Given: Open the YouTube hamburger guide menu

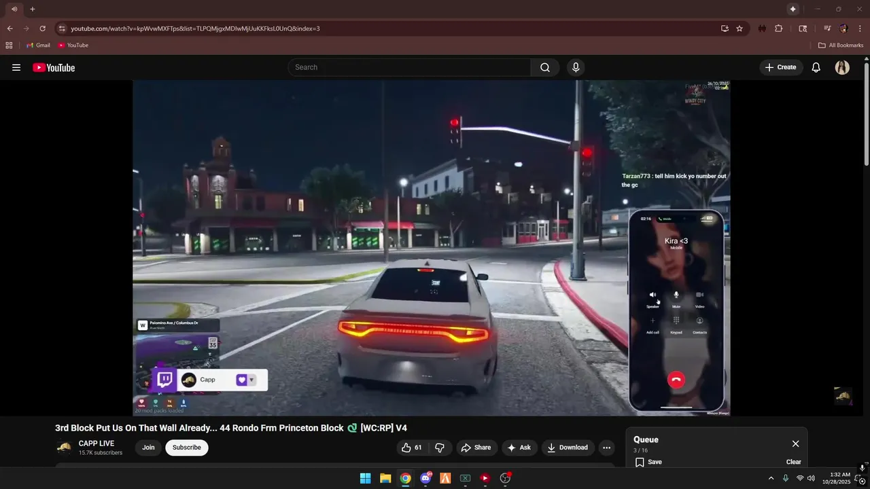Looking at the screenshot, I should pos(16,67).
